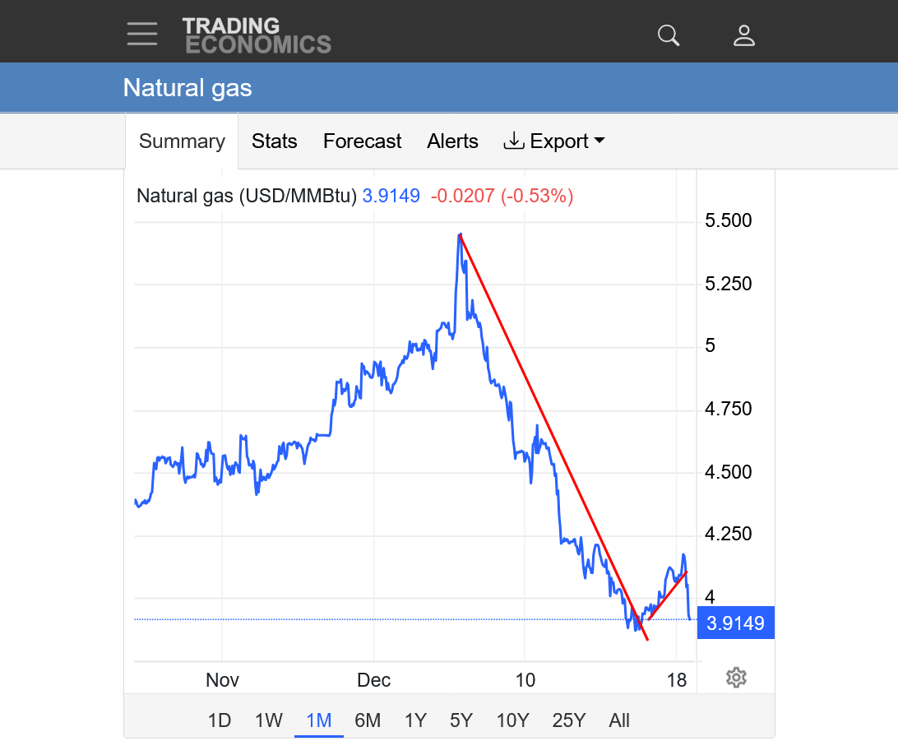
Task: Display All available price history
Action: click(x=619, y=720)
